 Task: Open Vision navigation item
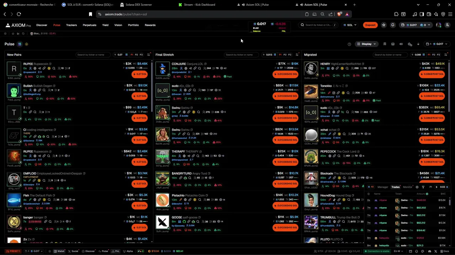pos(118,25)
